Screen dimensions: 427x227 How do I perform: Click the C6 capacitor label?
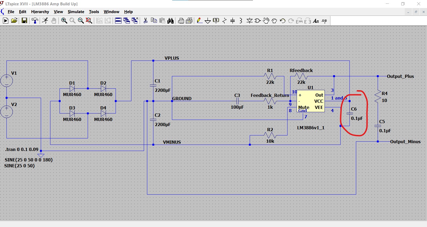354,109
